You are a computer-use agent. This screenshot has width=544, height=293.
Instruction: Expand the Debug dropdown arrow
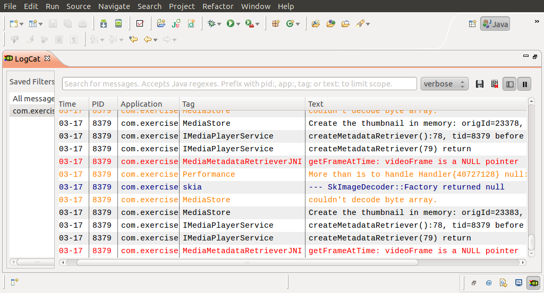tap(219, 24)
